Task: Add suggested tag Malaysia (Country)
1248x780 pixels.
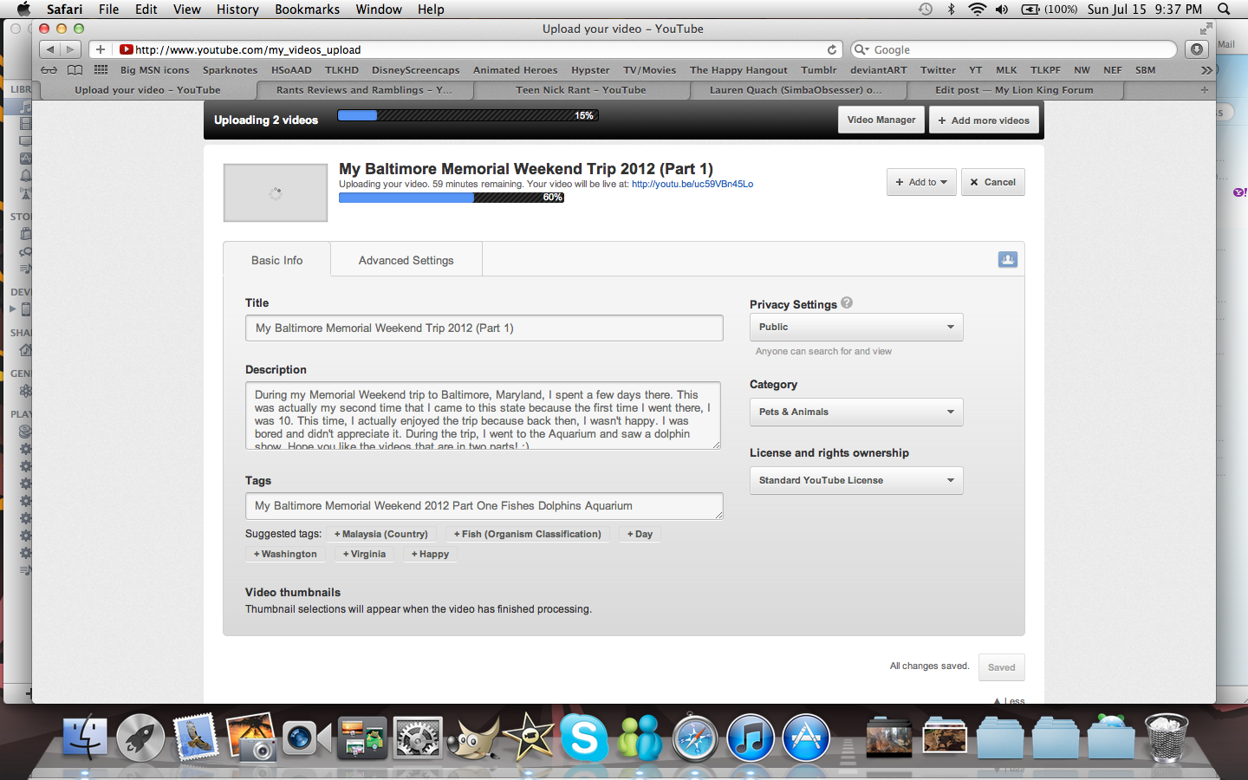Action: click(x=381, y=535)
